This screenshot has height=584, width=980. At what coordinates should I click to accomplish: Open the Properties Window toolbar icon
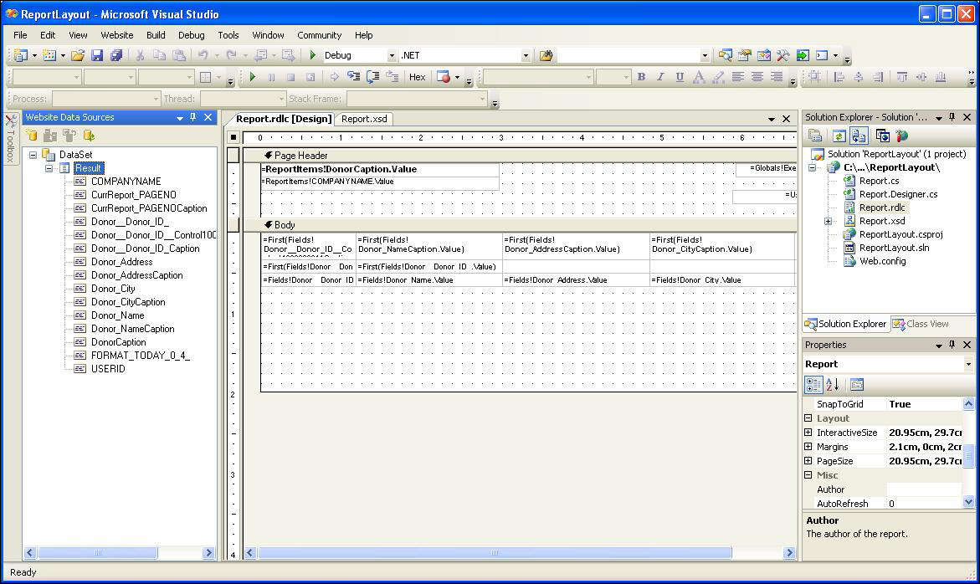[x=744, y=55]
